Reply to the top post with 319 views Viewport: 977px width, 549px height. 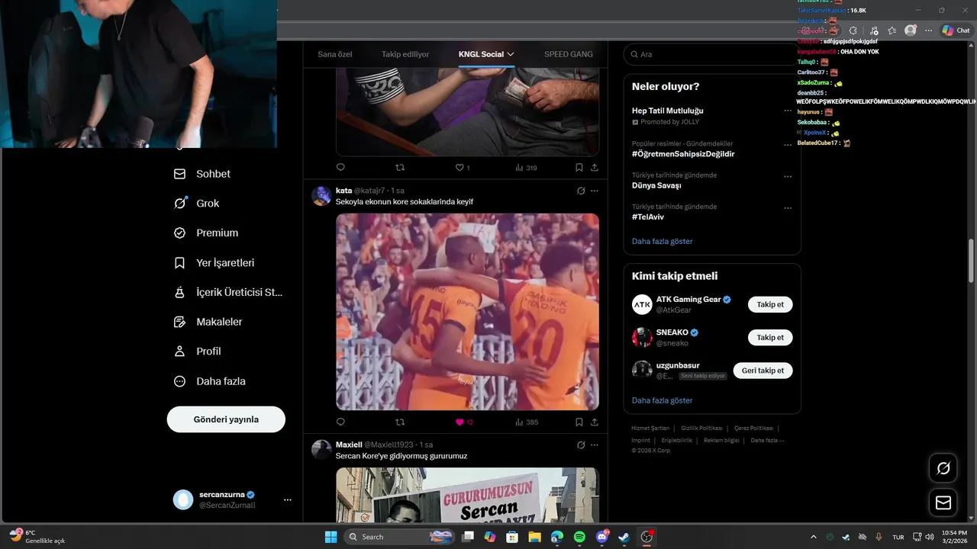340,168
